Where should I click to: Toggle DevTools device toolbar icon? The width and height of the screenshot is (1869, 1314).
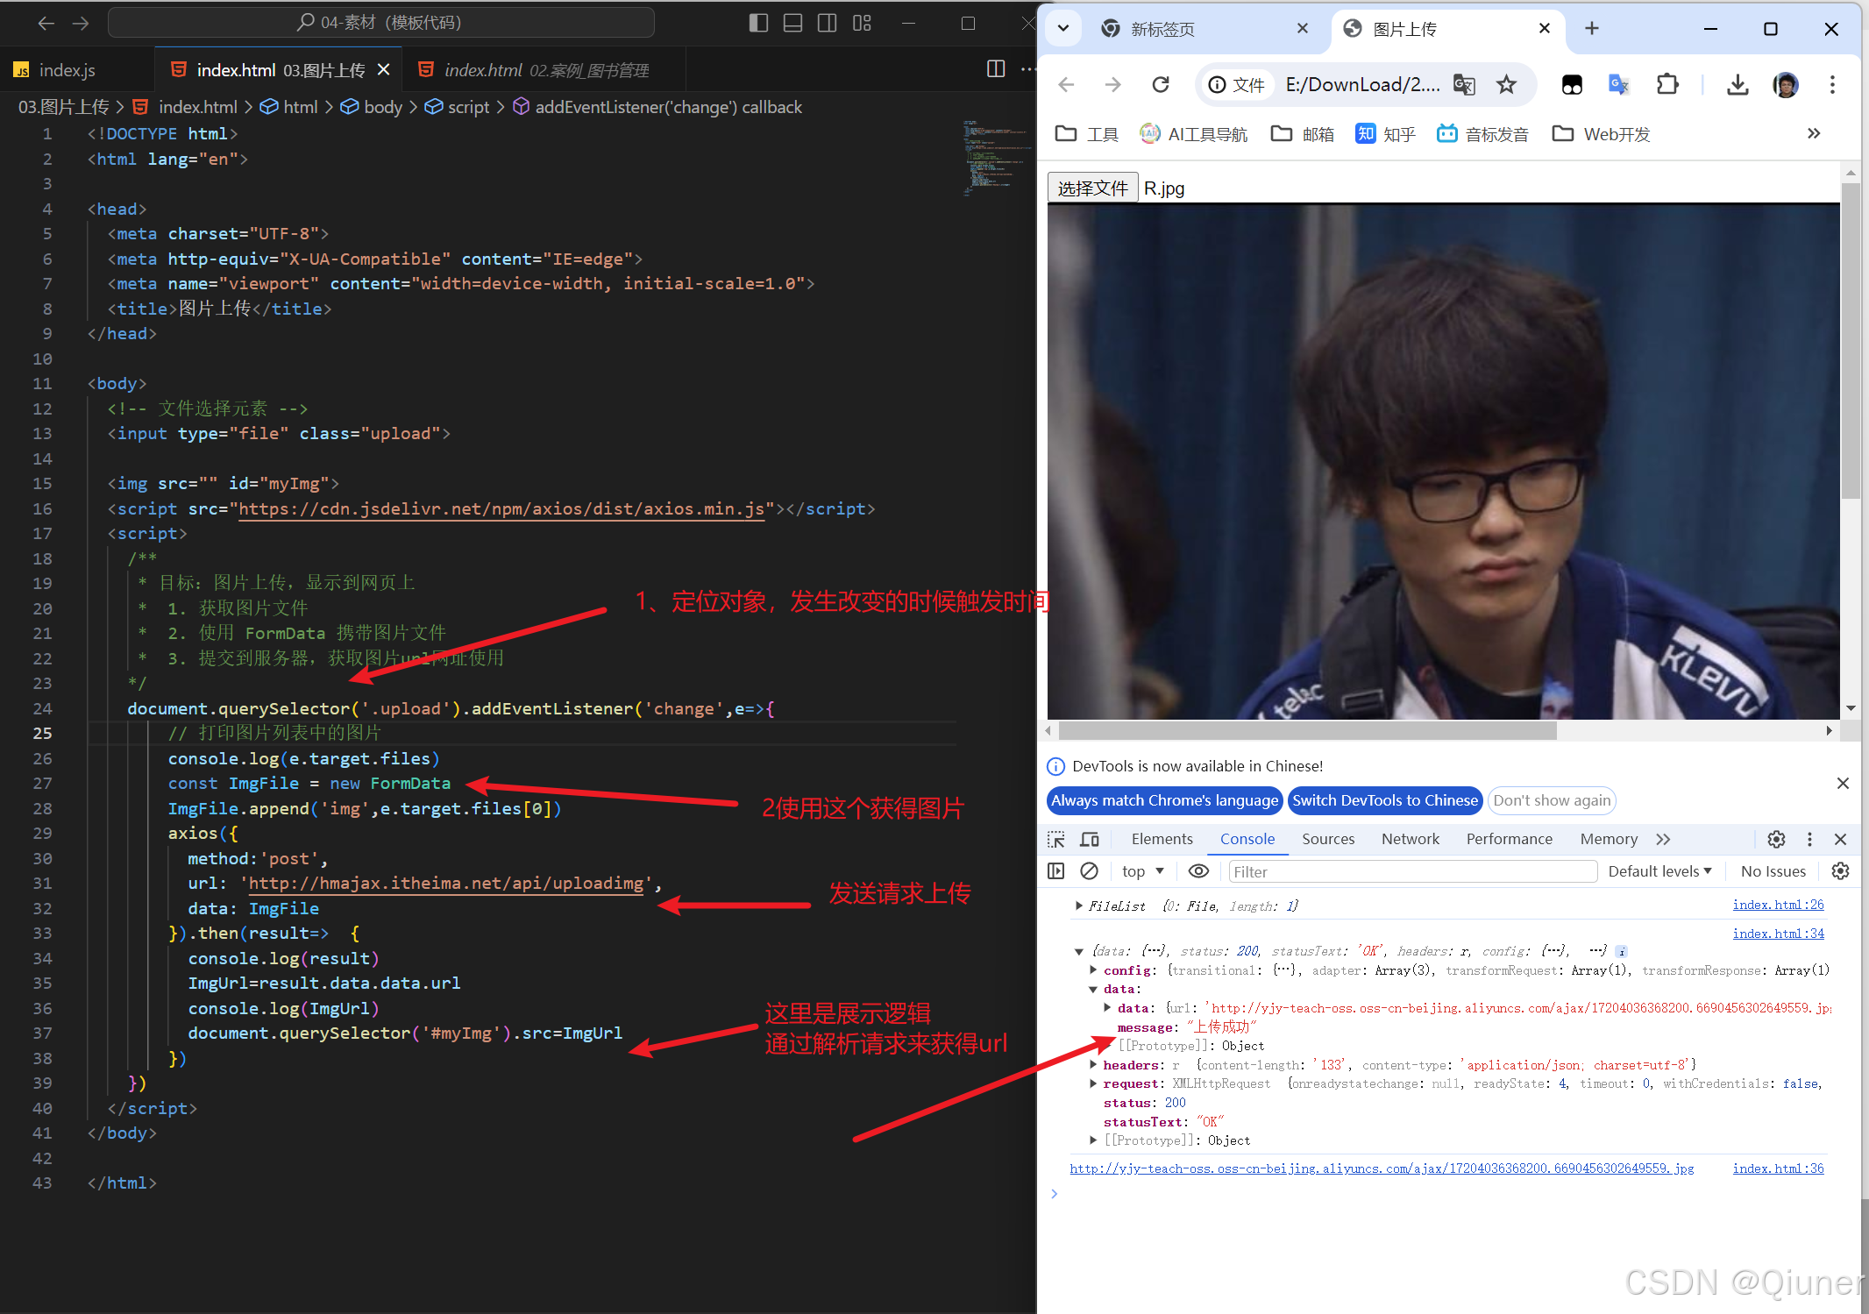coord(1090,840)
